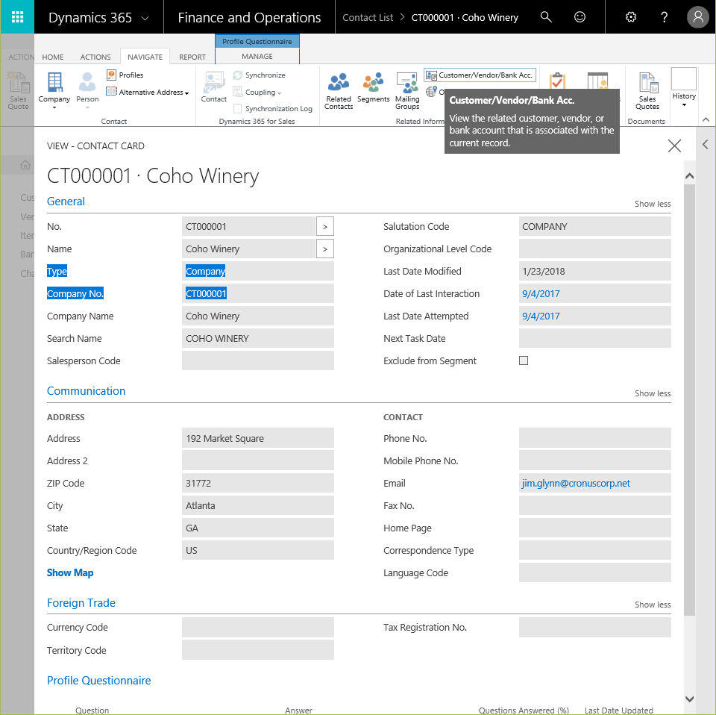Screen dimensions: 716x715
Task: Open Date of Last Interaction 9/4/2017
Action: pyautogui.click(x=541, y=294)
